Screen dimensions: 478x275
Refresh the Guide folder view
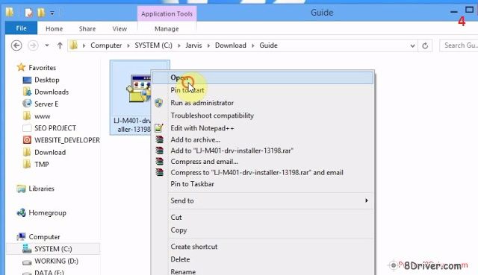425,45
